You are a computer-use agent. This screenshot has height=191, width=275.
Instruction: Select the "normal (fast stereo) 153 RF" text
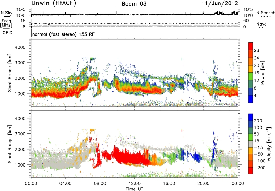63,34
